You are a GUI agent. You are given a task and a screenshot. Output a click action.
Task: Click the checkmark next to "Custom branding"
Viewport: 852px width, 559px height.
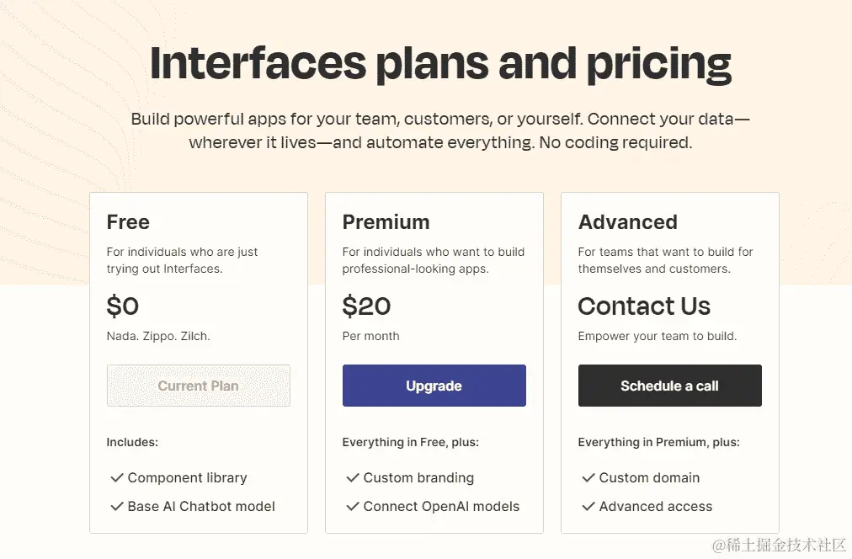pyautogui.click(x=353, y=477)
